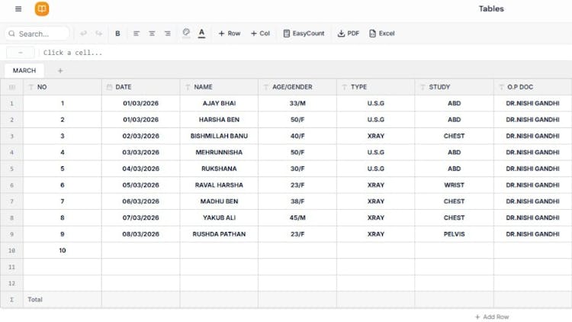
Task: Align text to the left
Action: coord(137,34)
